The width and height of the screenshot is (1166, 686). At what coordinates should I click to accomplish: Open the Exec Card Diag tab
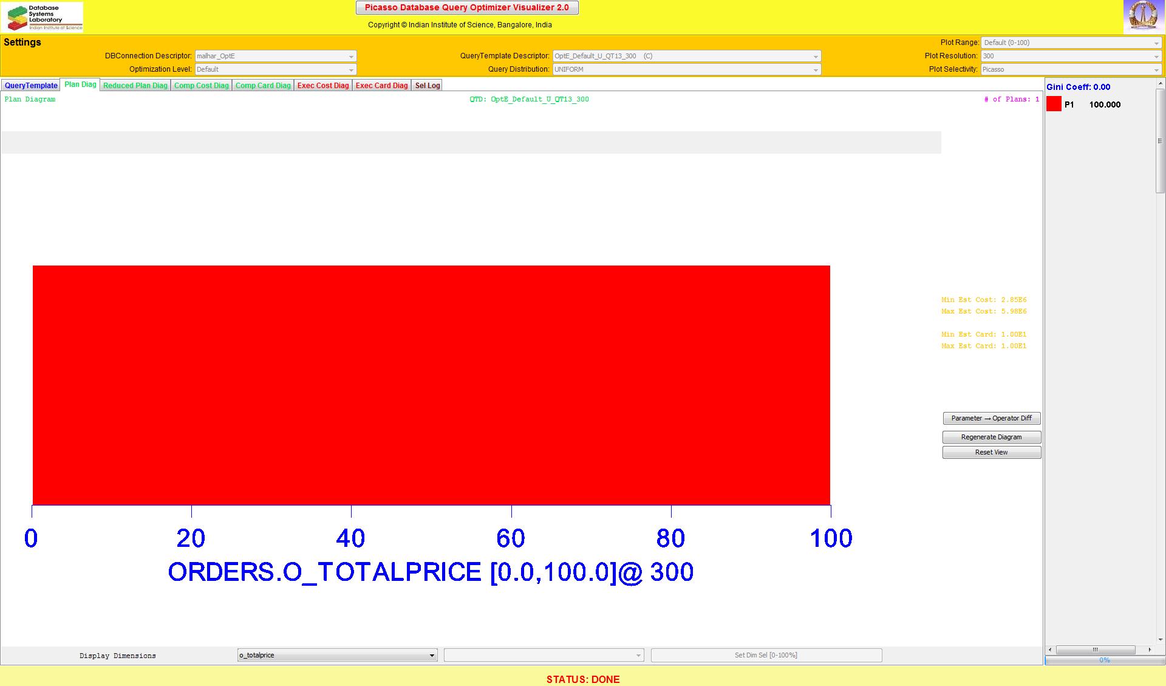(381, 86)
